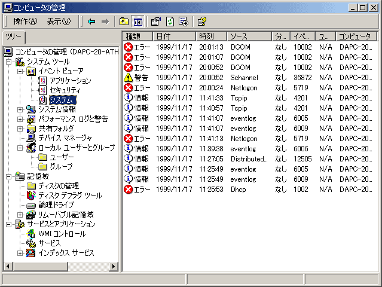Sort by the 日付 column header

174,36
